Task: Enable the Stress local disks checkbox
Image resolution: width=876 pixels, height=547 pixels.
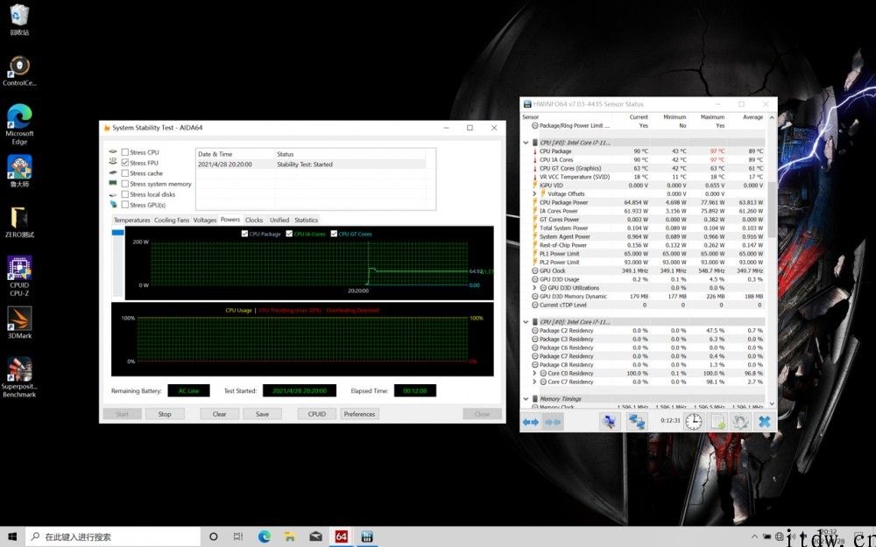Action: coord(125,194)
